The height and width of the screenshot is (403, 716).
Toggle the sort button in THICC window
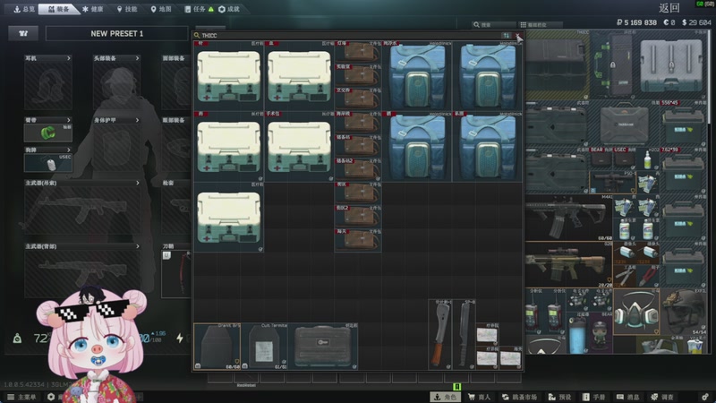(x=506, y=35)
